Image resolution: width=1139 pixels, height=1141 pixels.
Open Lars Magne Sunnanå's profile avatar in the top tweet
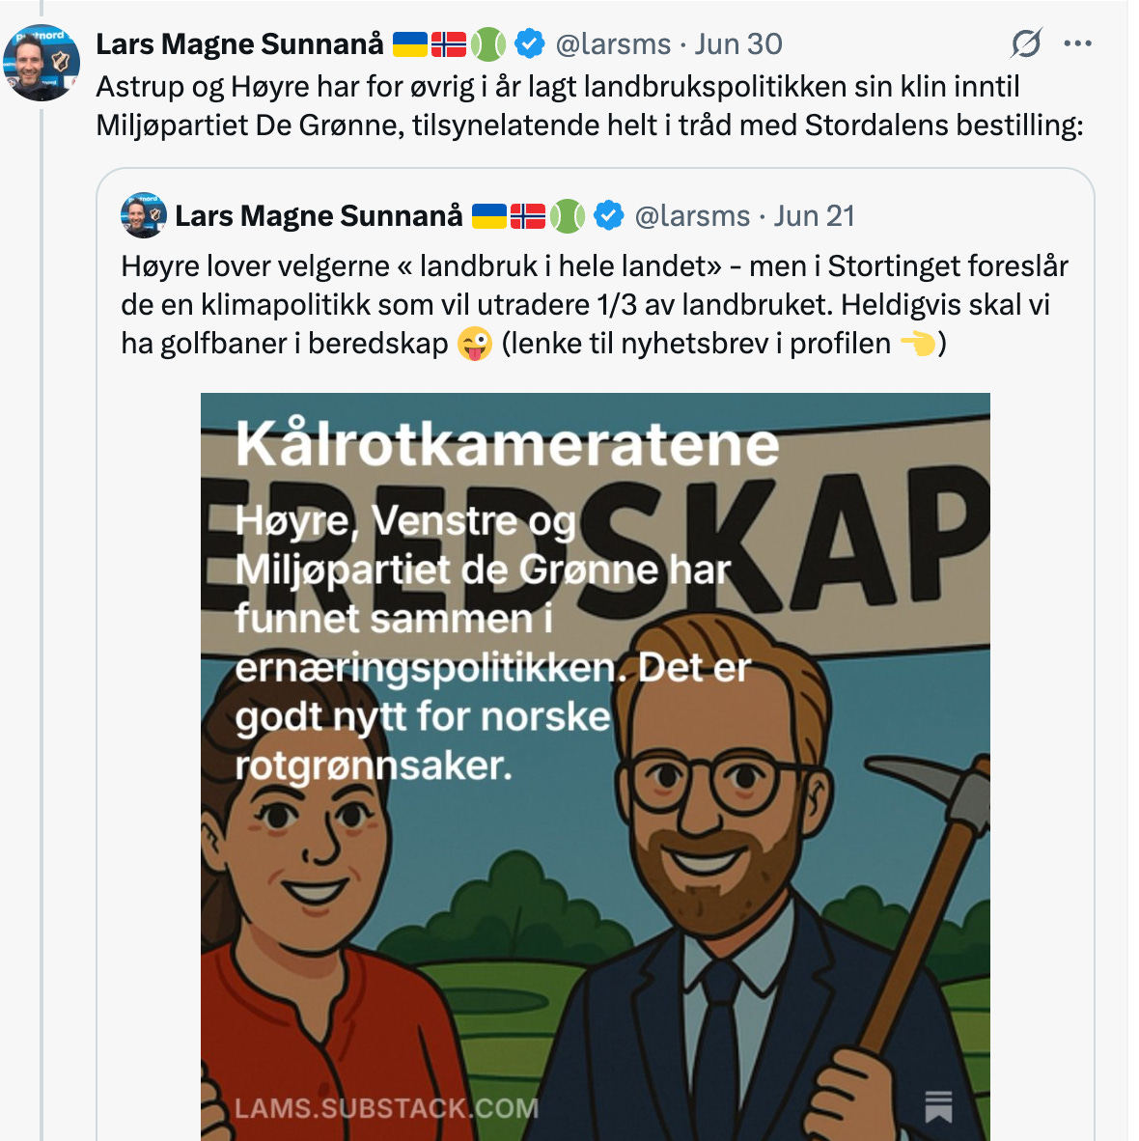40,63
